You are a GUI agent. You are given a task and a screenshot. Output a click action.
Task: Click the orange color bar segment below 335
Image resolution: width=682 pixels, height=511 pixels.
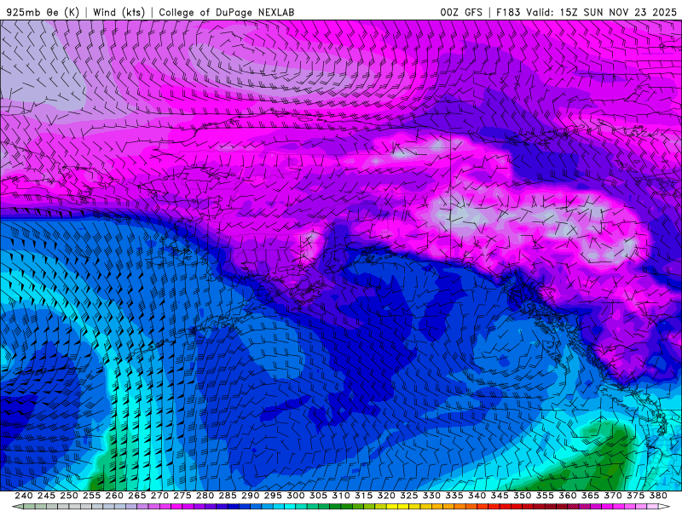click(x=459, y=507)
